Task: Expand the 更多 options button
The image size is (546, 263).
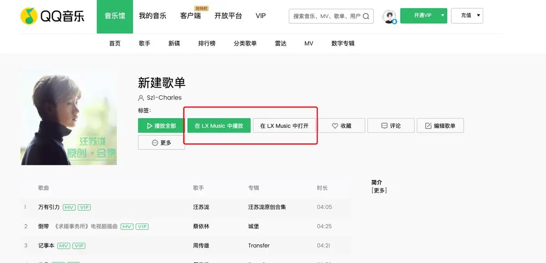Action: [x=162, y=143]
